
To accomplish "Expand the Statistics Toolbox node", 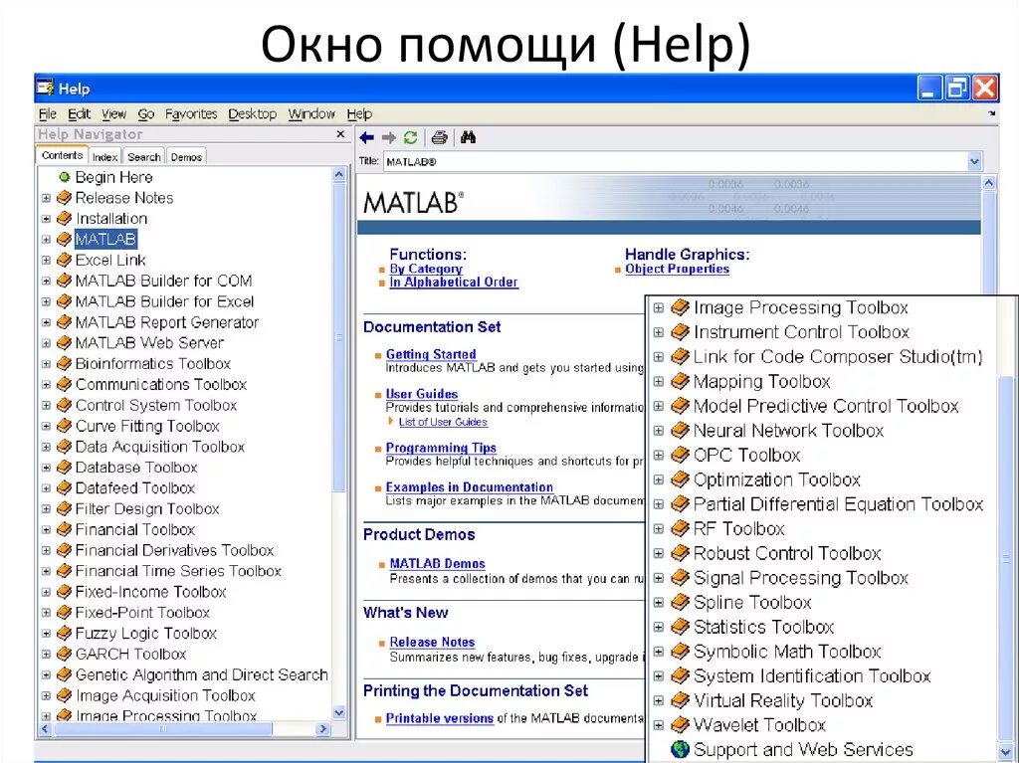I will coord(659,627).
